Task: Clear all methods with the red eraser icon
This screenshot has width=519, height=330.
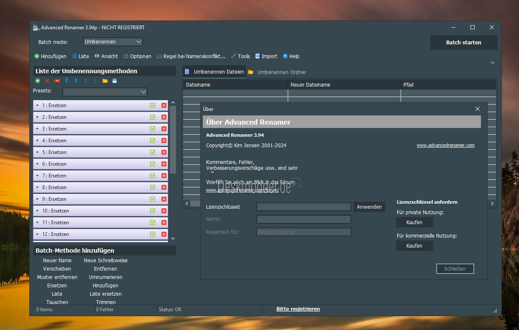Action: (57, 81)
